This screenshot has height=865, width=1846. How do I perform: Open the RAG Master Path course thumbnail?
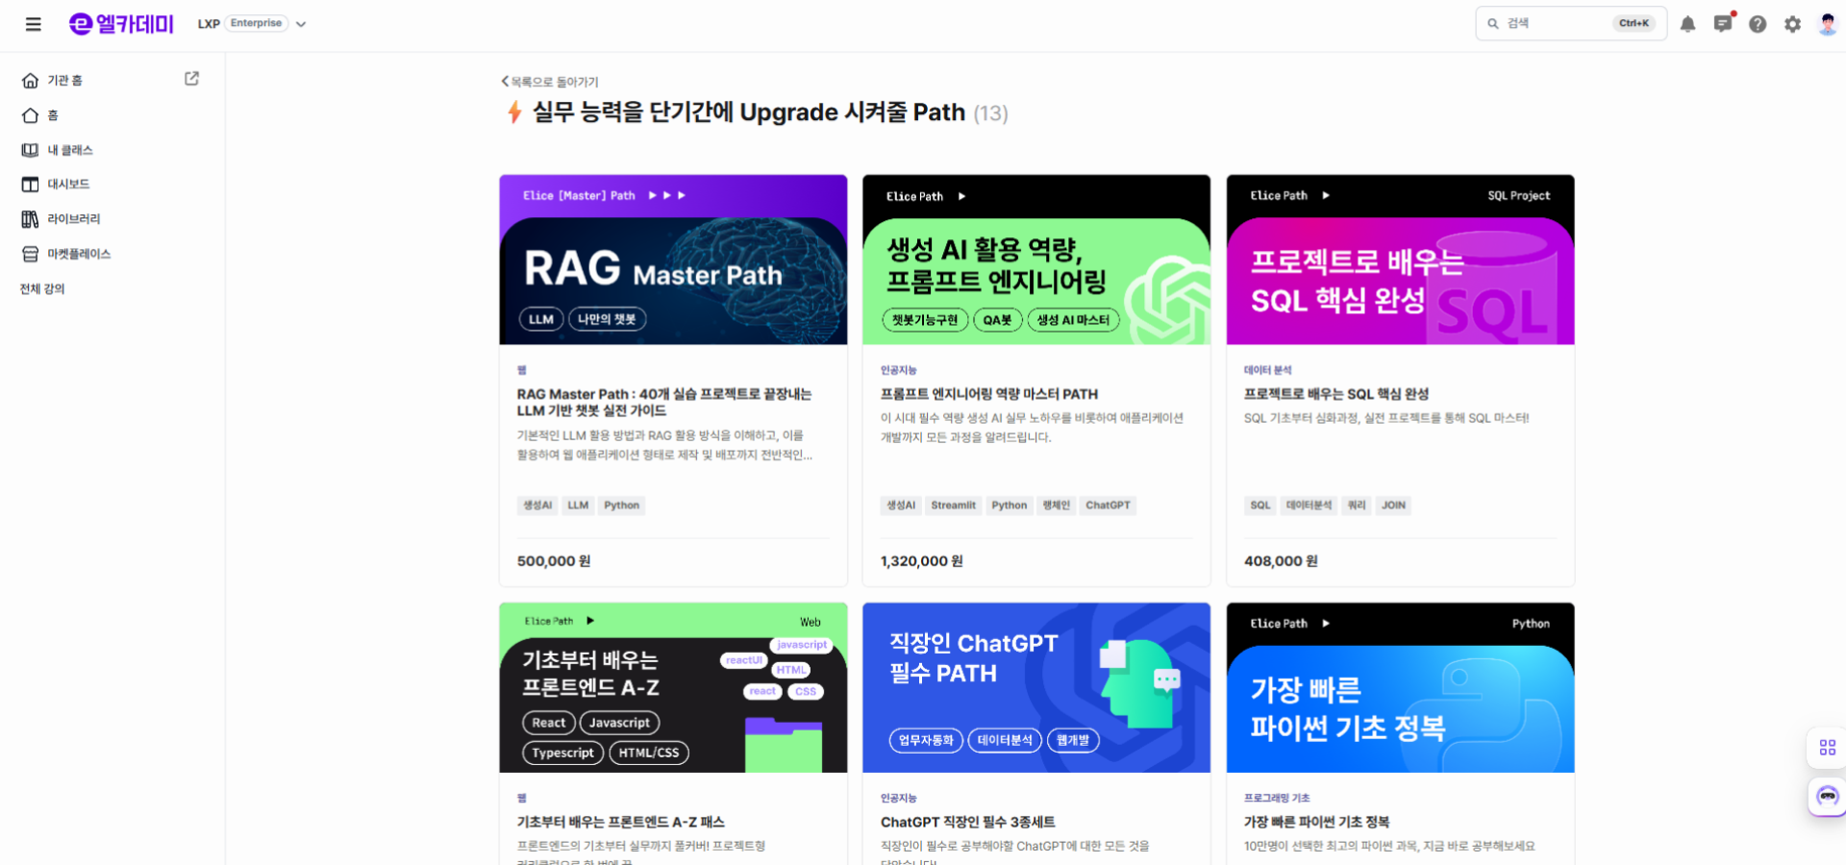pyautogui.click(x=673, y=259)
